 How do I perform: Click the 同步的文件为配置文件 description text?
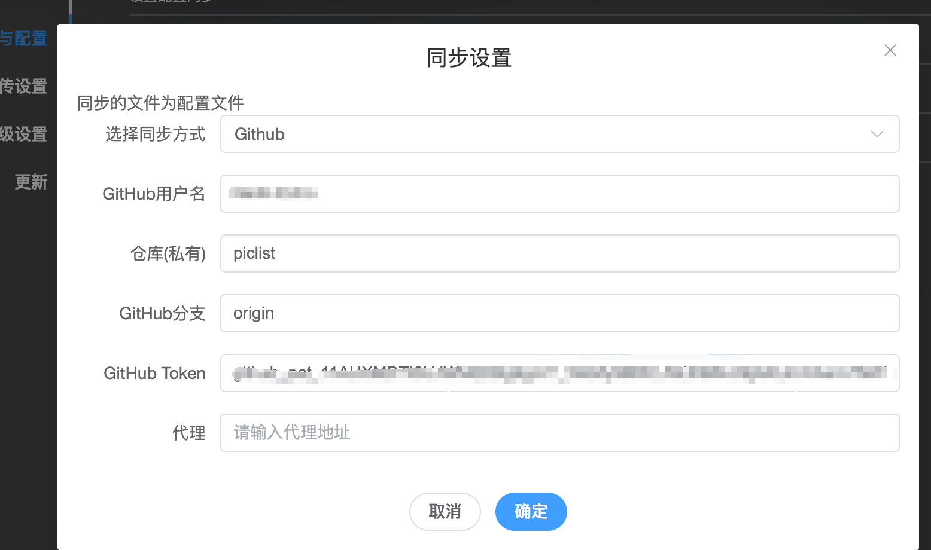(160, 103)
